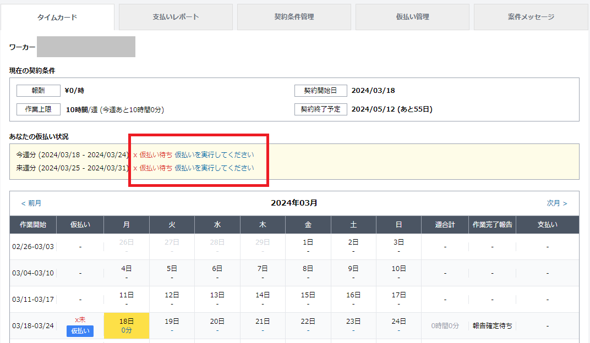
Task: Open the 案件メッセージ tab
Action: point(531,17)
